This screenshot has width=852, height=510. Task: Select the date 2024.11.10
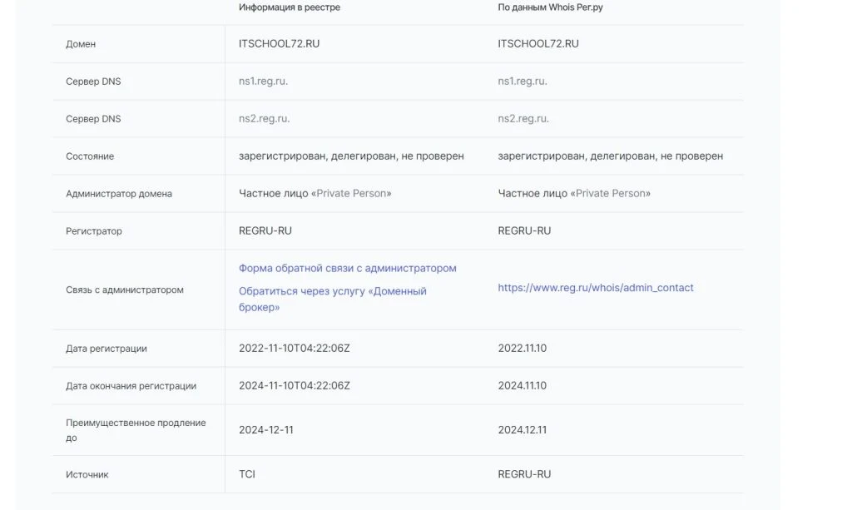click(x=523, y=386)
